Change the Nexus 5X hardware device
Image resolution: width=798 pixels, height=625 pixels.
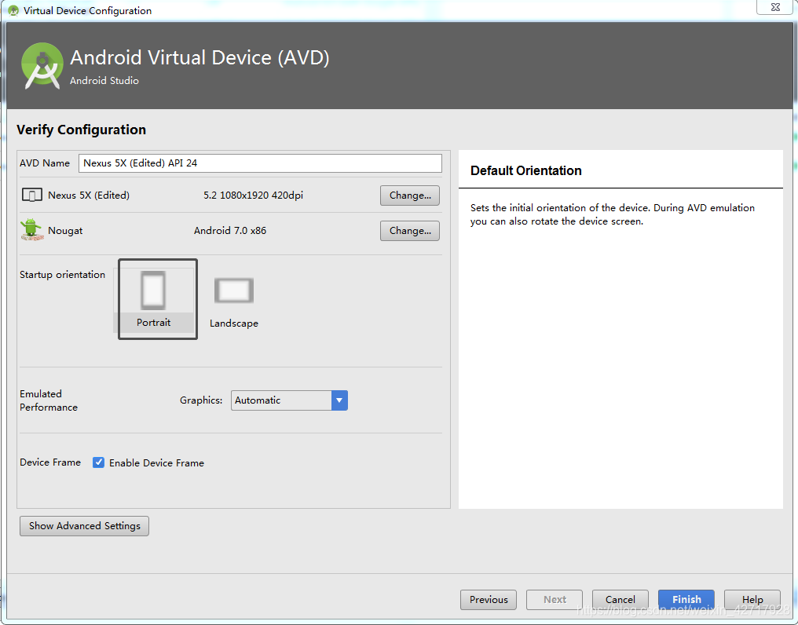click(410, 196)
